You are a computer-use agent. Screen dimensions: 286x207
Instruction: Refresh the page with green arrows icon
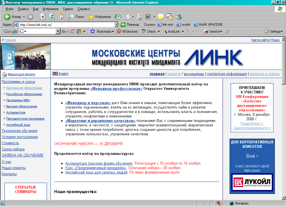tap(52, 17)
